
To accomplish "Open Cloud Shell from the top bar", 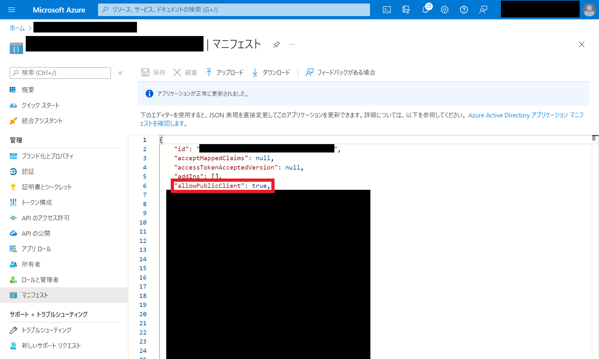I will pyautogui.click(x=387, y=10).
